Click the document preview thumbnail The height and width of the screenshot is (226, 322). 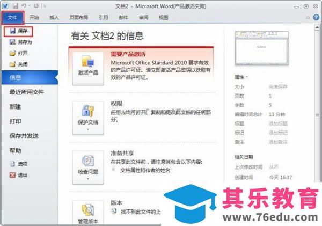[262, 48]
